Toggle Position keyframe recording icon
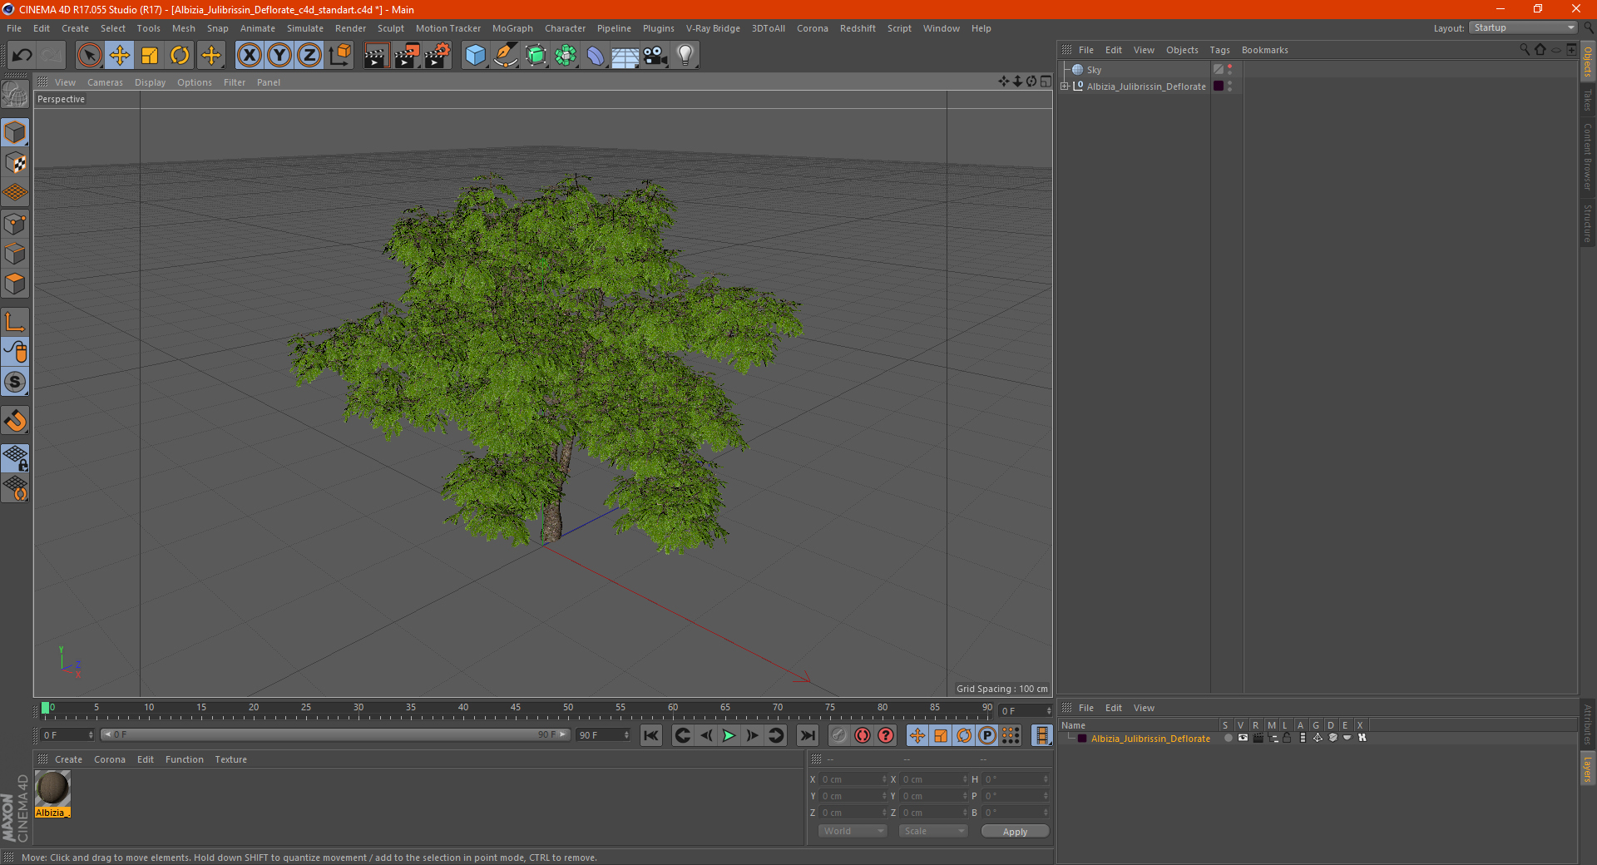The image size is (1597, 865). [x=917, y=735]
